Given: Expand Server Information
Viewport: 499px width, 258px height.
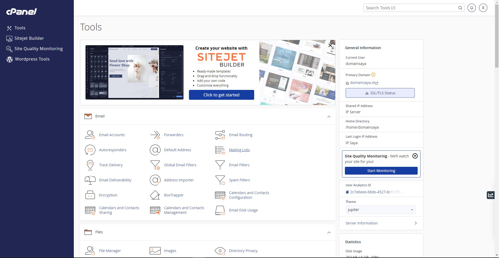Looking at the screenshot, I should click(381, 223).
